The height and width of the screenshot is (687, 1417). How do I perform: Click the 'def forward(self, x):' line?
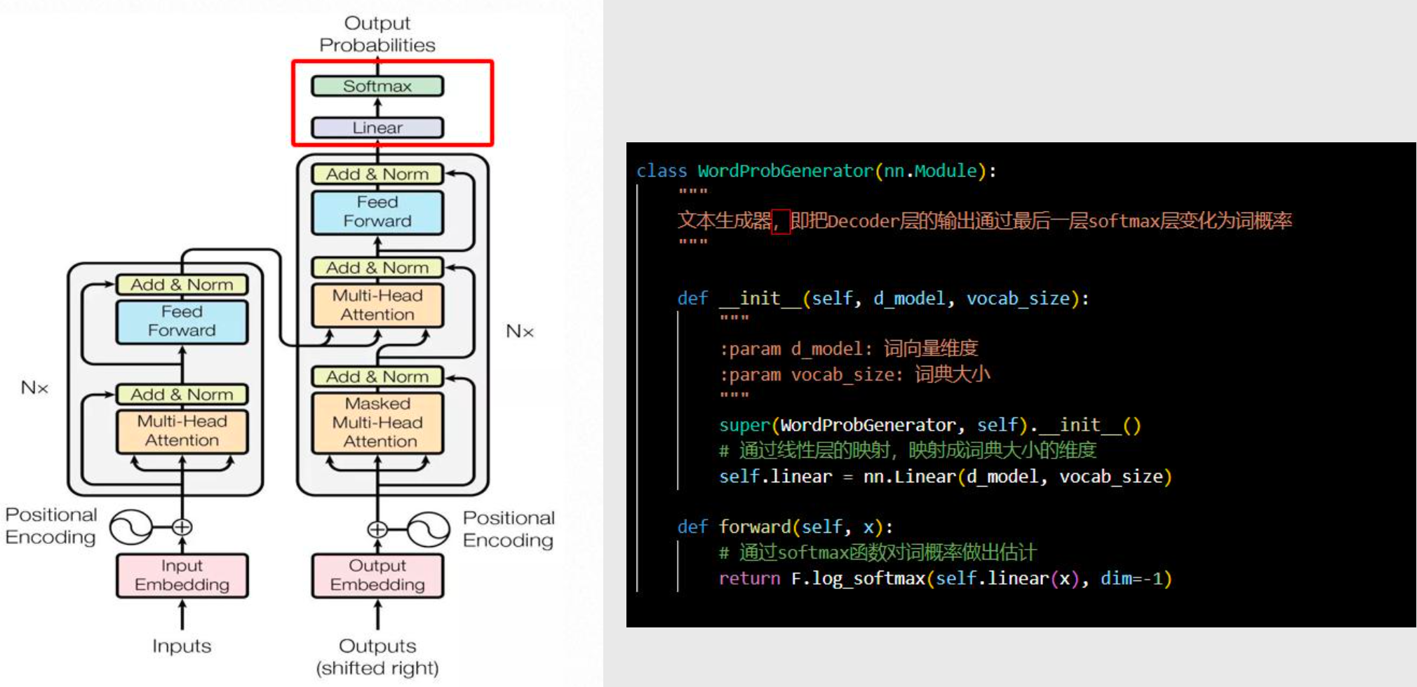(x=785, y=527)
